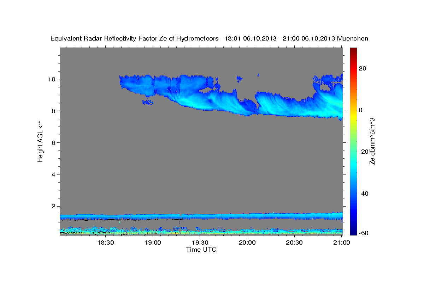Click the height axis label 2
Viewport: 424px width, 282px height.
coord(54,206)
